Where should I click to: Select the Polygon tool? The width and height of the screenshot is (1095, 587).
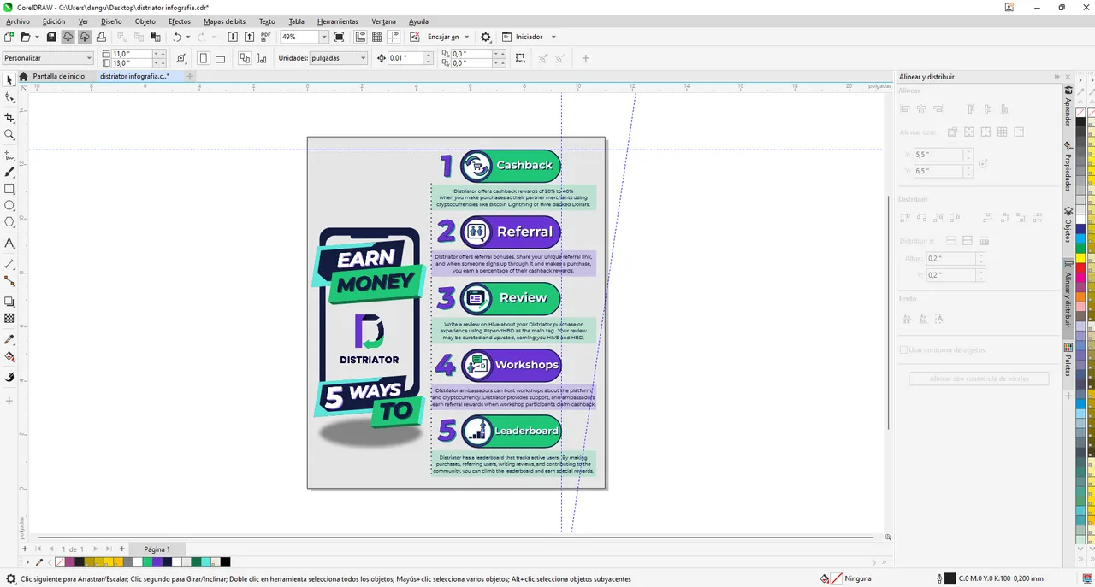pyautogui.click(x=9, y=222)
